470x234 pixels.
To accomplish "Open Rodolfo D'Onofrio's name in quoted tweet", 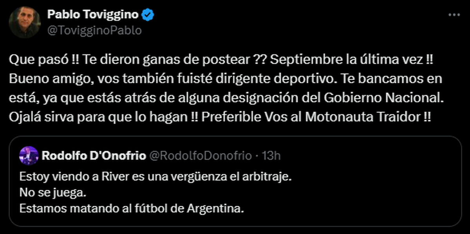I will [x=93, y=156].
